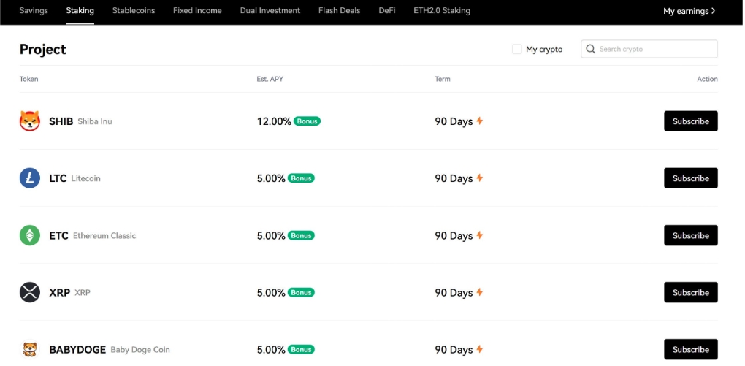Click the SHIB token name
This screenshot has width=745, height=366.
(61, 121)
